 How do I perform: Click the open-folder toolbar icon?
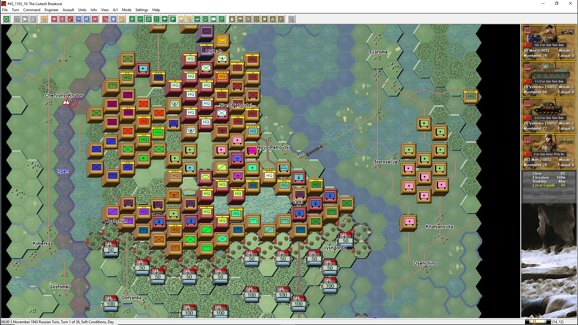click(25, 19)
